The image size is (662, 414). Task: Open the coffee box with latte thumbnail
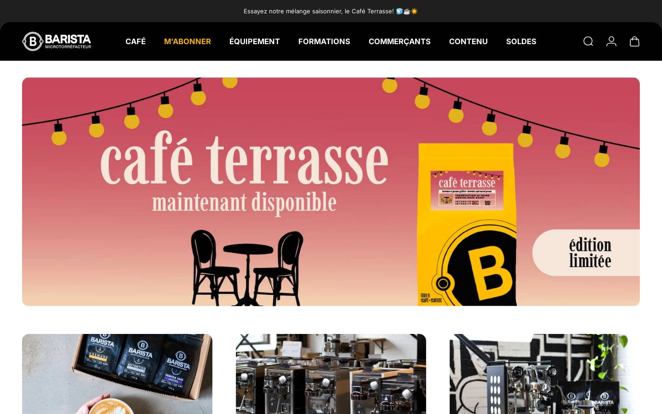click(x=117, y=374)
